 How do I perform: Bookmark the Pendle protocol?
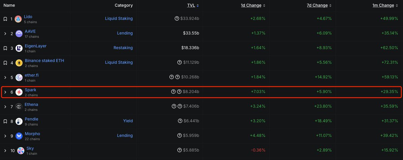[5, 121]
